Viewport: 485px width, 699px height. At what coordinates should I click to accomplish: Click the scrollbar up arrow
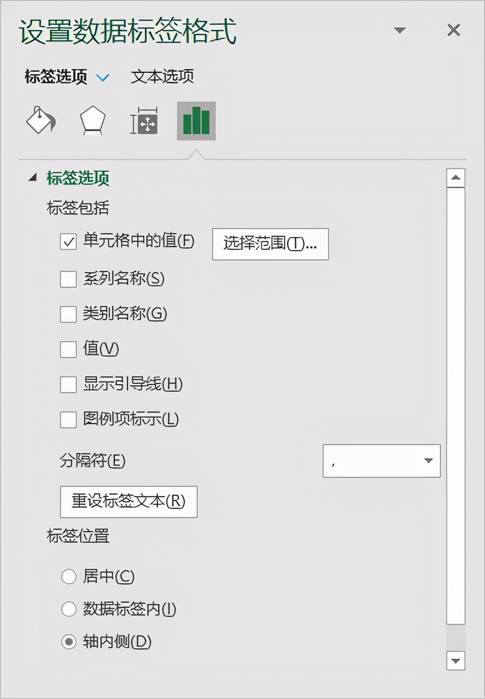click(x=456, y=178)
